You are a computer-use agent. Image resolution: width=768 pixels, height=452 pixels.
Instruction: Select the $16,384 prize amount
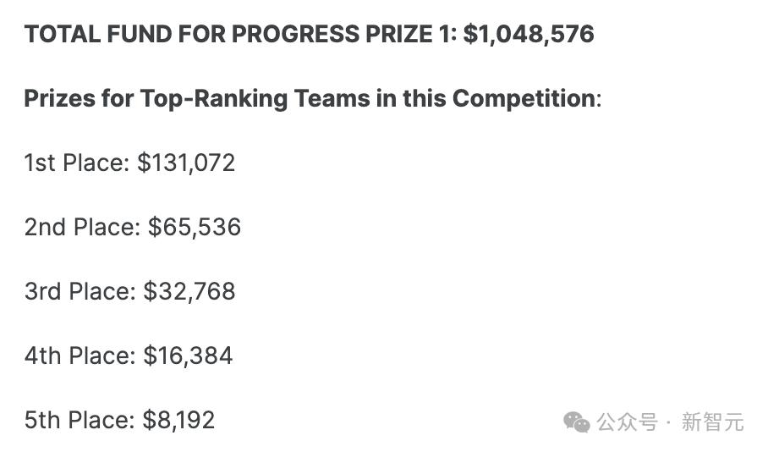188,356
